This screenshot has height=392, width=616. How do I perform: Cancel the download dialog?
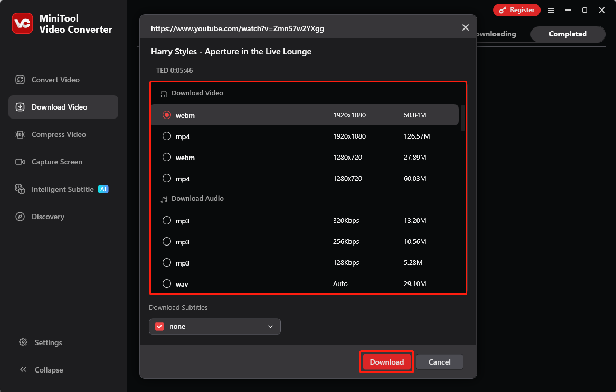(439, 362)
